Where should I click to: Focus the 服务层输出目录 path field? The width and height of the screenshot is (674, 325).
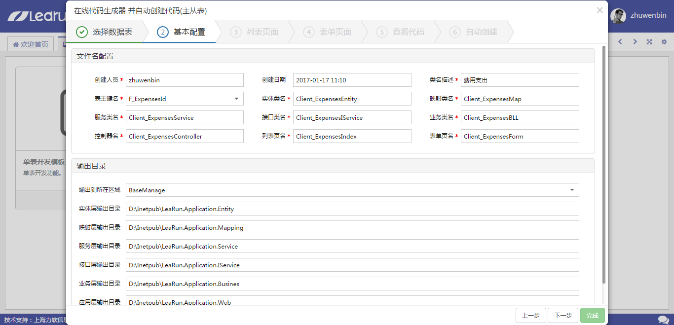pyautogui.click(x=352, y=246)
